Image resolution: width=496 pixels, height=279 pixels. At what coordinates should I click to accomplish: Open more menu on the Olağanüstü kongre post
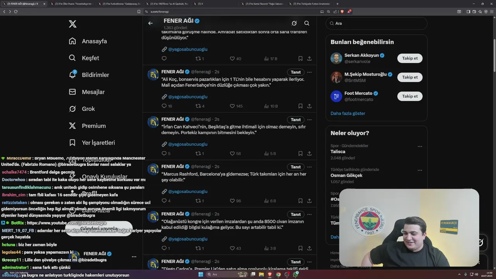[x=309, y=214]
